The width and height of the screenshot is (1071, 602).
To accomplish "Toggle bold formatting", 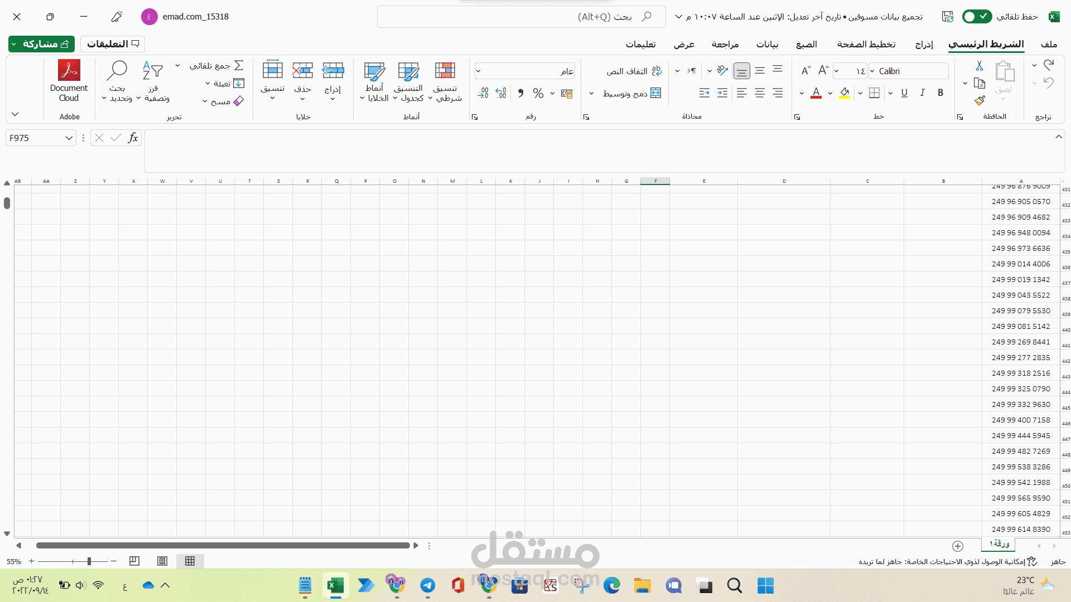I will point(940,93).
